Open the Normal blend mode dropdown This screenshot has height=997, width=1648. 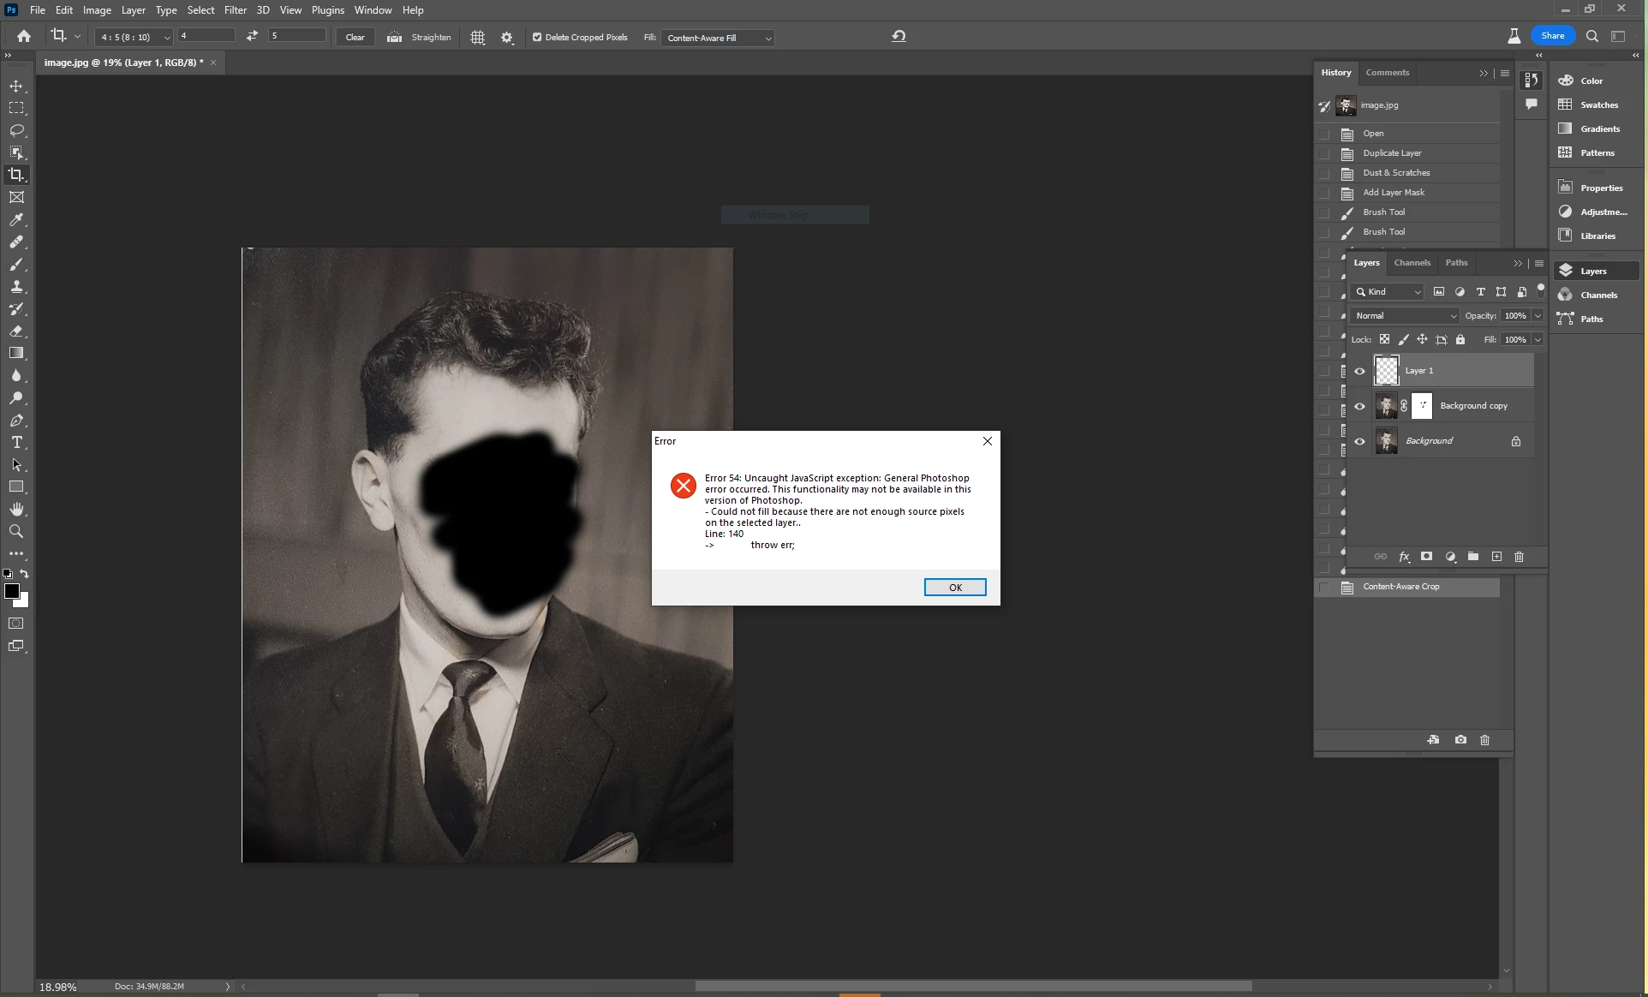(x=1404, y=316)
